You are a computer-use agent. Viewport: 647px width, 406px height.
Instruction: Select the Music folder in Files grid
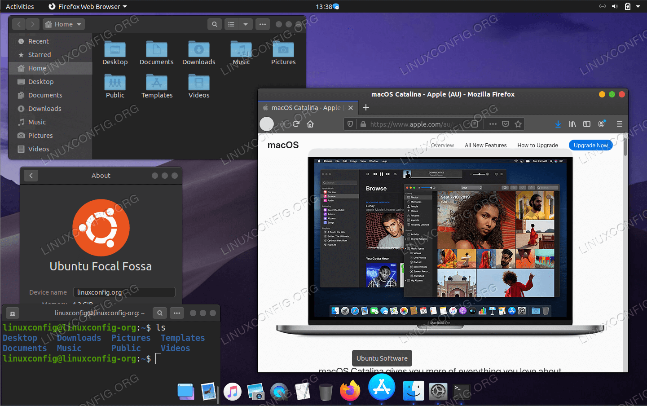click(x=241, y=49)
